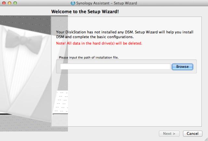
Task: Cancel the Setup Wizard
Action: (x=193, y=134)
